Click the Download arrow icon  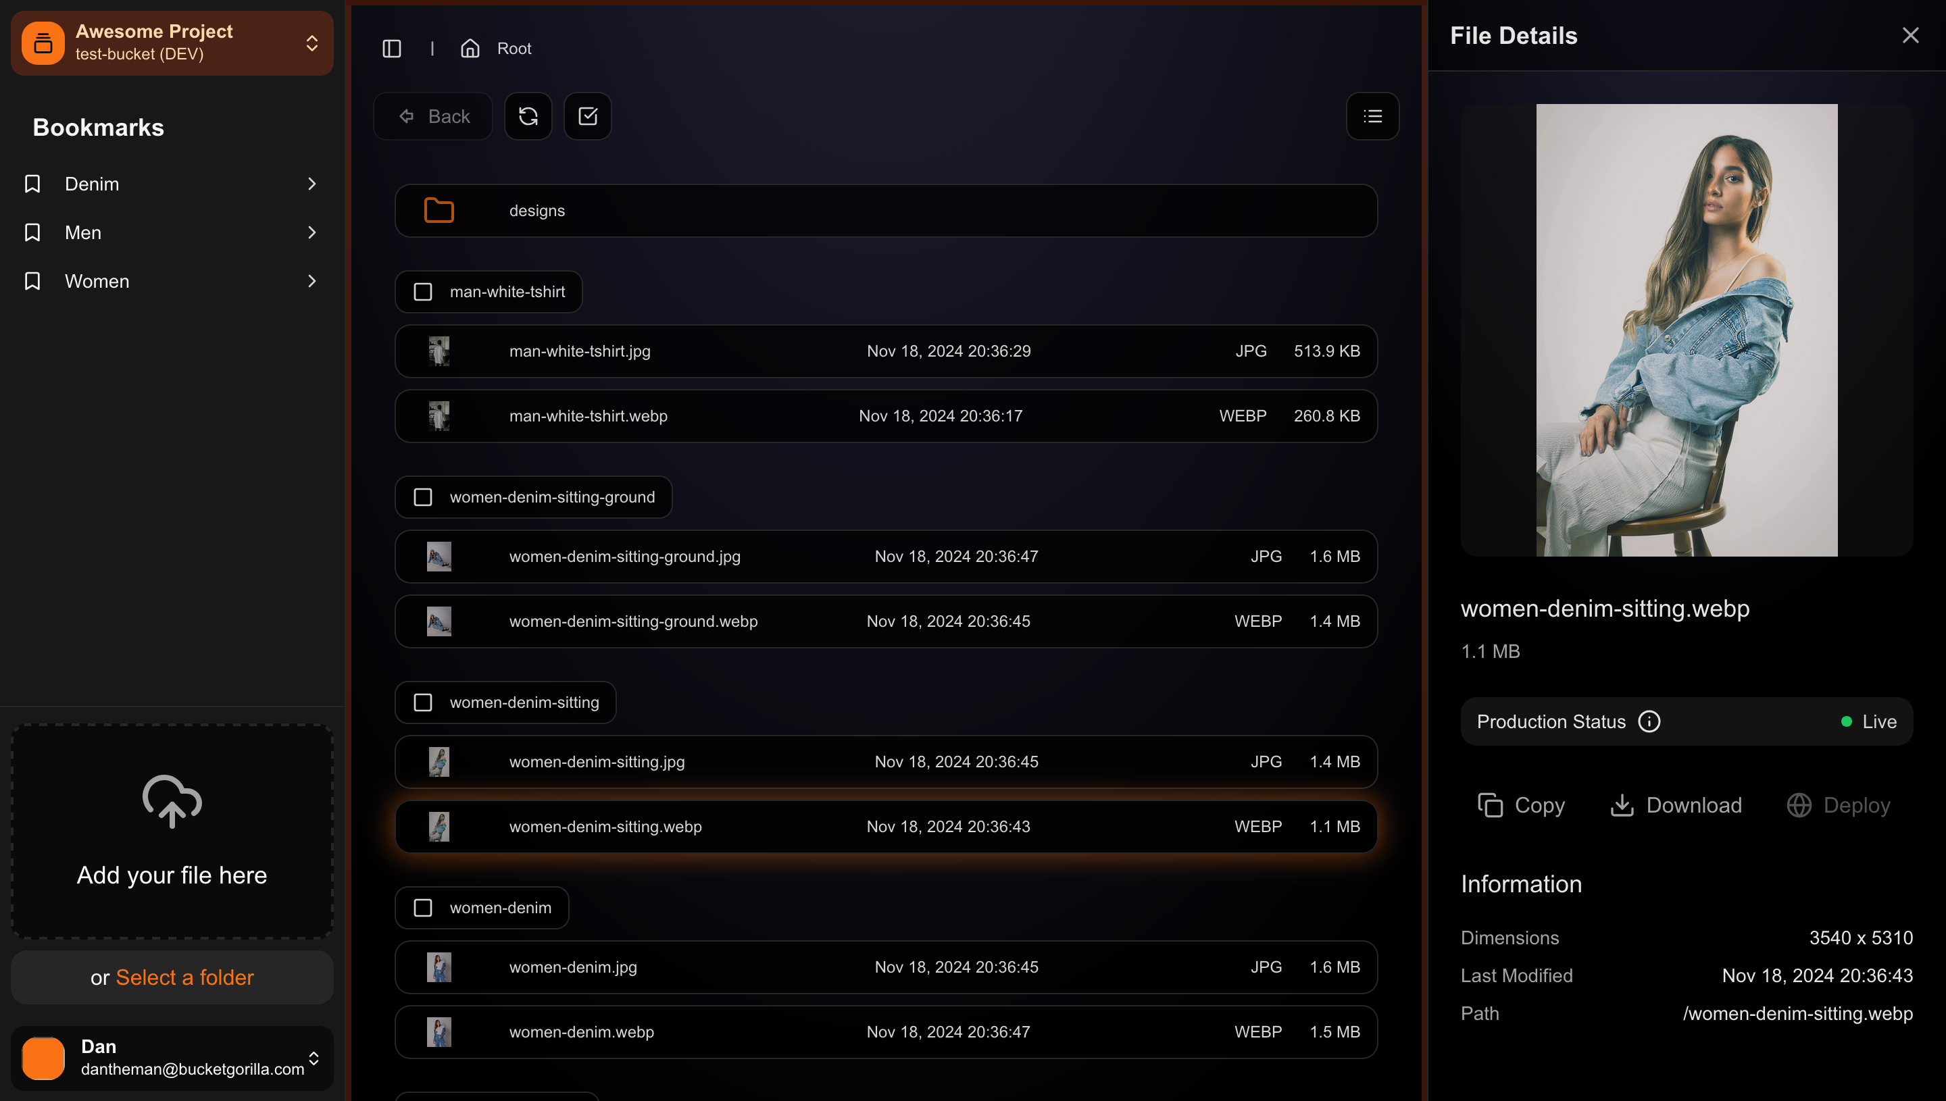point(1622,805)
